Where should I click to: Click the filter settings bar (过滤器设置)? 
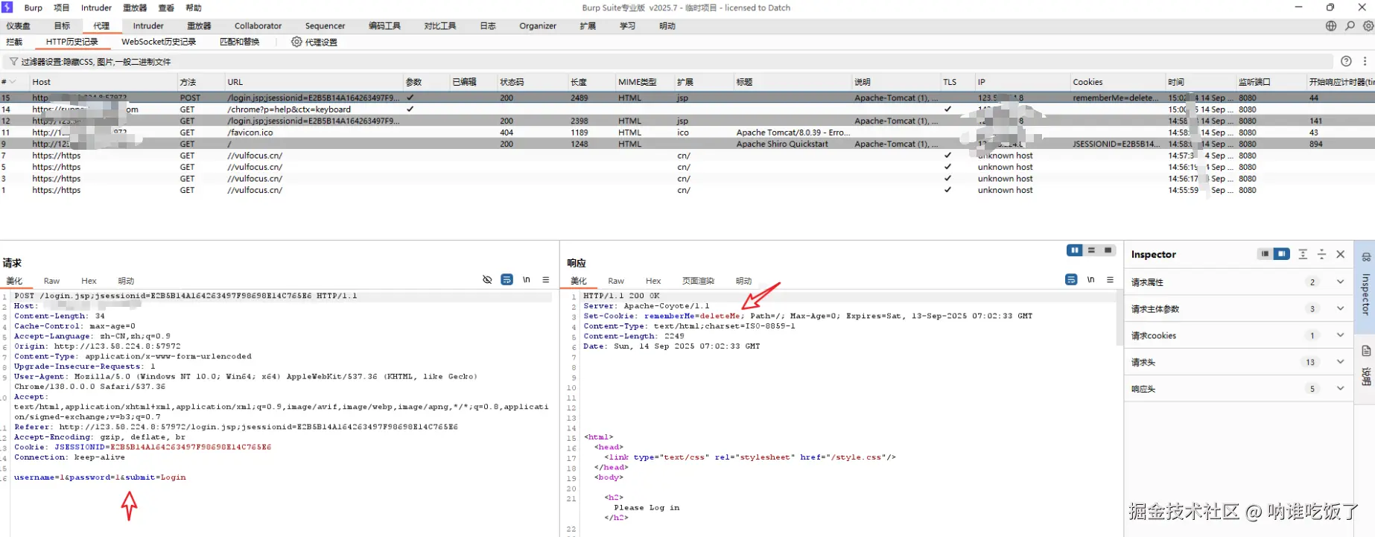click(667, 62)
